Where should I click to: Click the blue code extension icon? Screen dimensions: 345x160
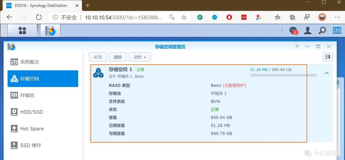pyautogui.click(x=215, y=17)
